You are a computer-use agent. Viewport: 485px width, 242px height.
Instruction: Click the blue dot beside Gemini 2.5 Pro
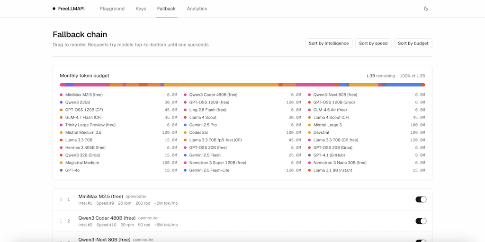pyautogui.click(x=185, y=125)
